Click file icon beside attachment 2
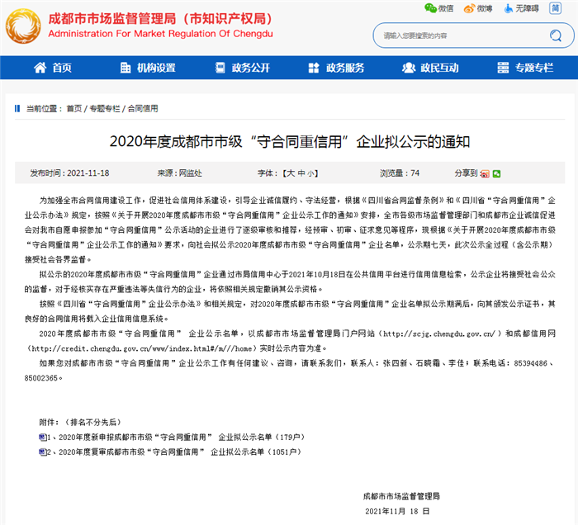Image resolution: width=578 pixels, height=525 pixels. pyautogui.click(x=43, y=452)
